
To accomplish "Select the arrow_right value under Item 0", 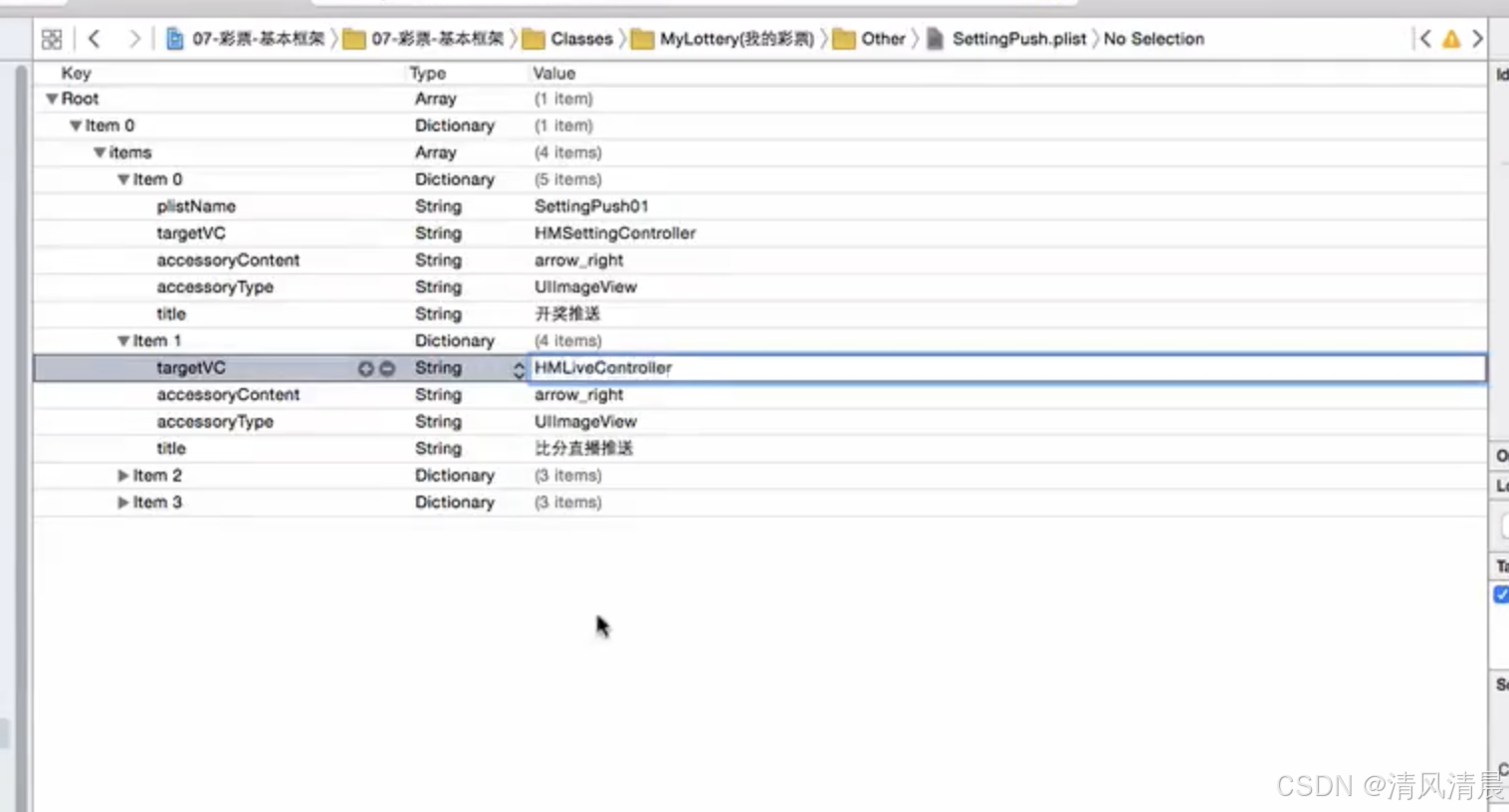I will pos(578,260).
